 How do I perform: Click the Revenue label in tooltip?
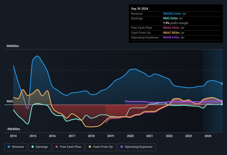tap(137, 14)
